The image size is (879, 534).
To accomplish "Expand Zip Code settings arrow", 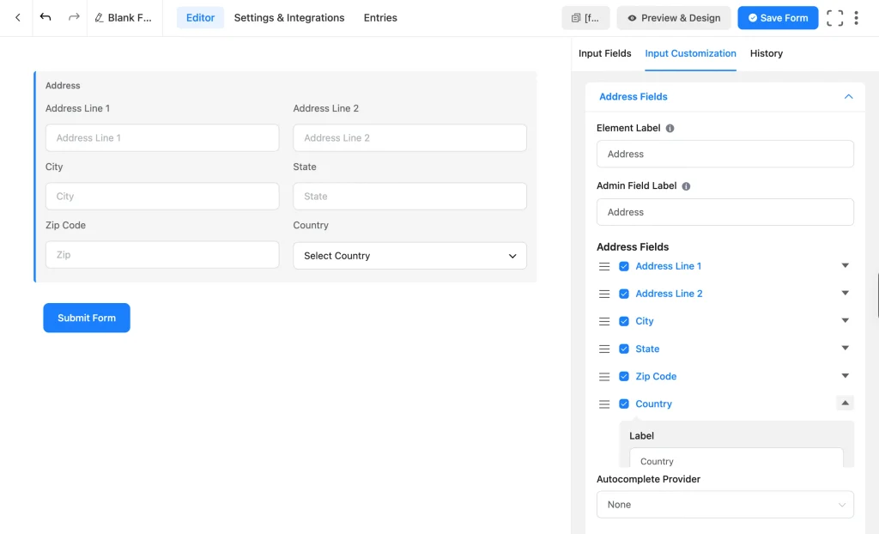I will point(845,375).
